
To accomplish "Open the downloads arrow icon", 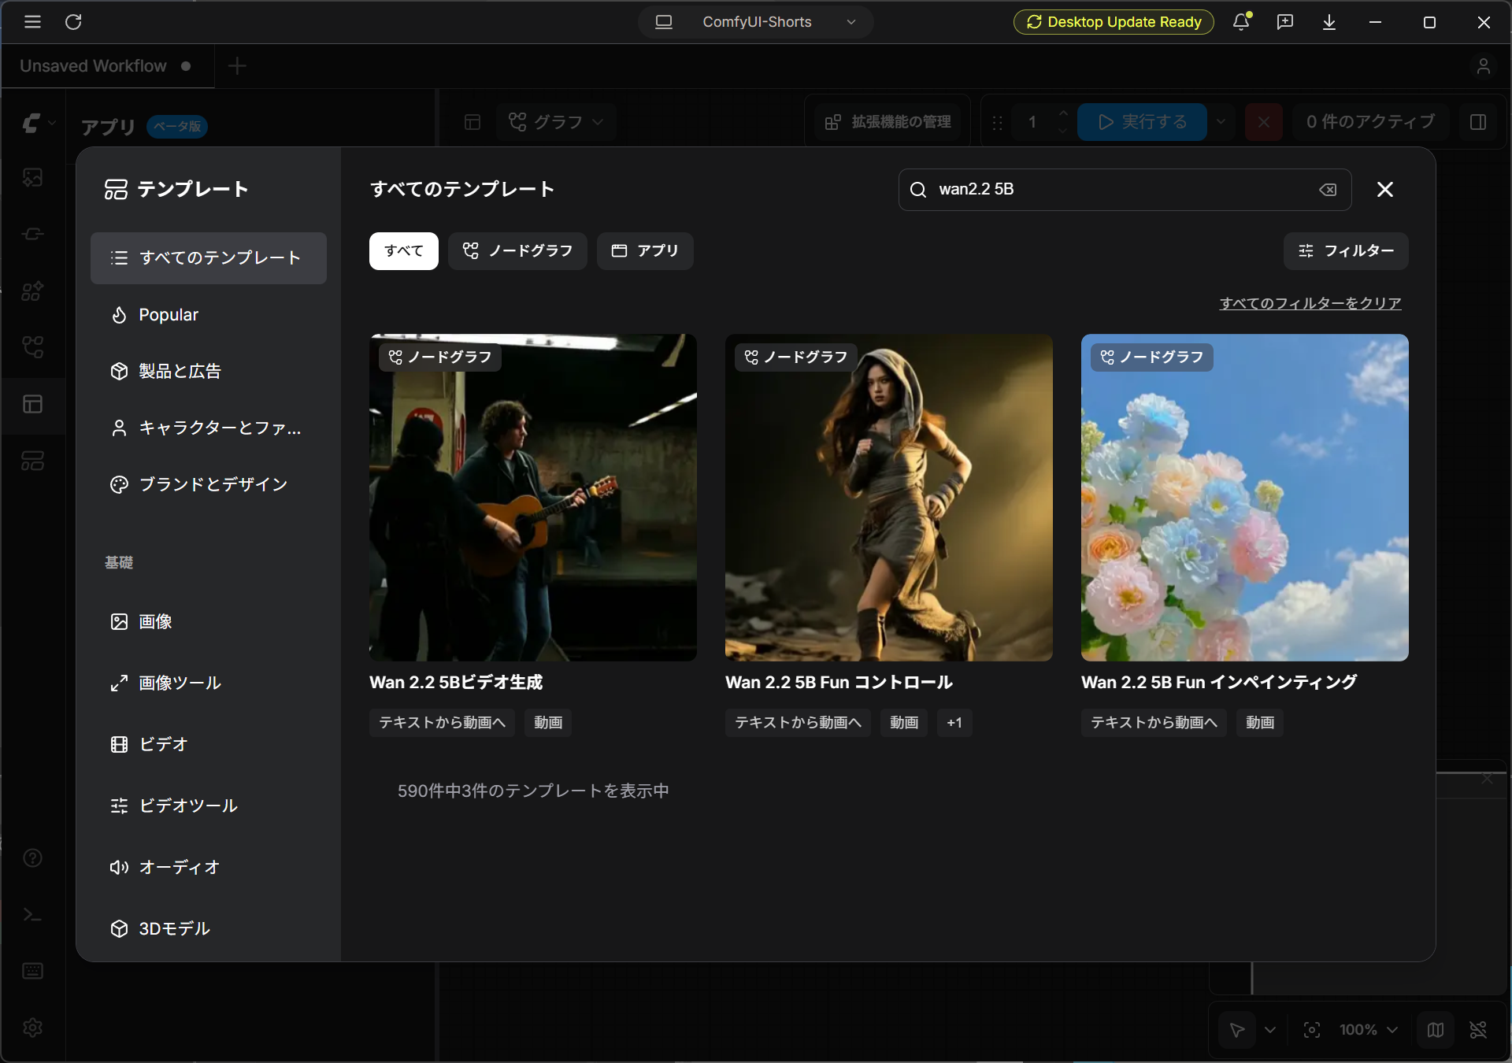I will [x=1329, y=22].
